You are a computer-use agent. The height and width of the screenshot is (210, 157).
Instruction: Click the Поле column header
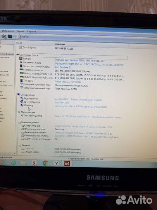point(19,43)
